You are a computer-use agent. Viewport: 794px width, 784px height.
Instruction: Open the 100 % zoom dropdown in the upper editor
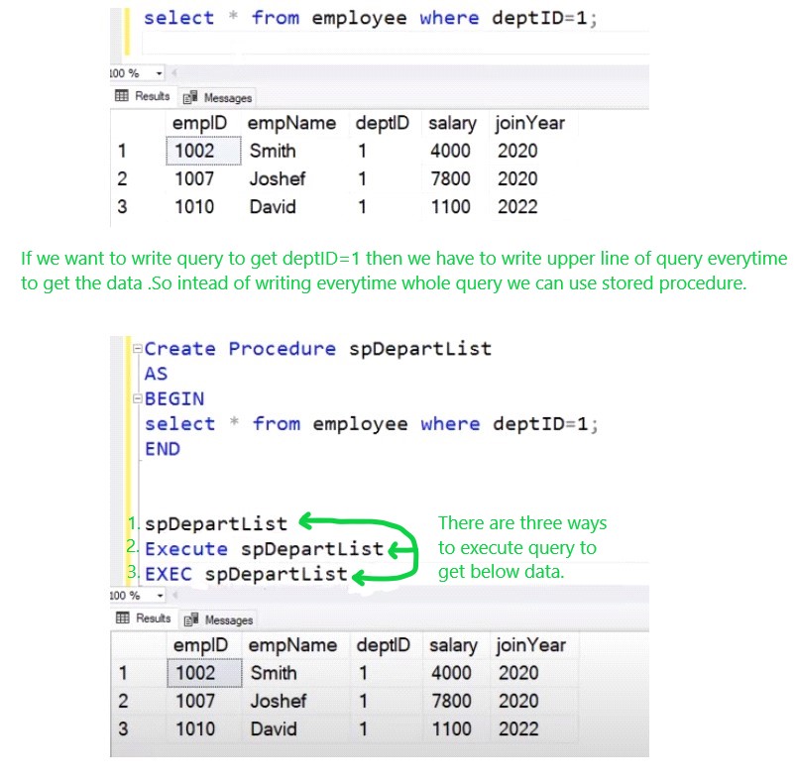[x=159, y=73]
